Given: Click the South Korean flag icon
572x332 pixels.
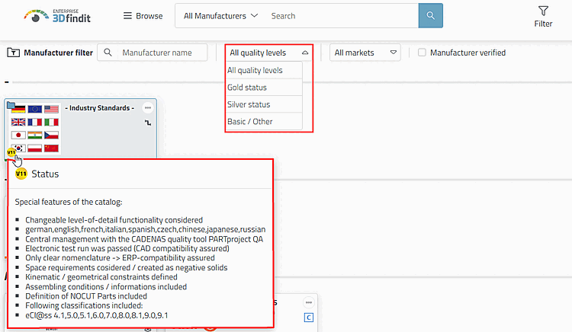Looking at the screenshot, I should coord(19,148).
